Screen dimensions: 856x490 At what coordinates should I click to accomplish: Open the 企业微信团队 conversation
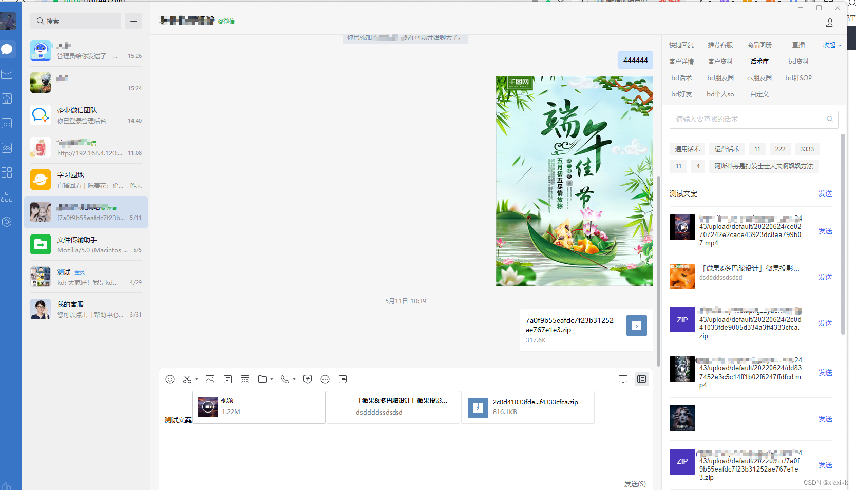[86, 115]
